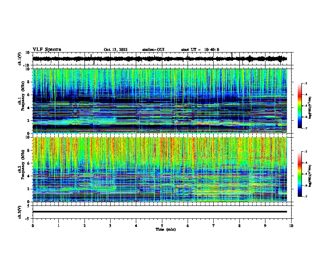Click time axis tick label '1'
Viewport: 328px width, 253px height.
pyautogui.click(x=58, y=226)
